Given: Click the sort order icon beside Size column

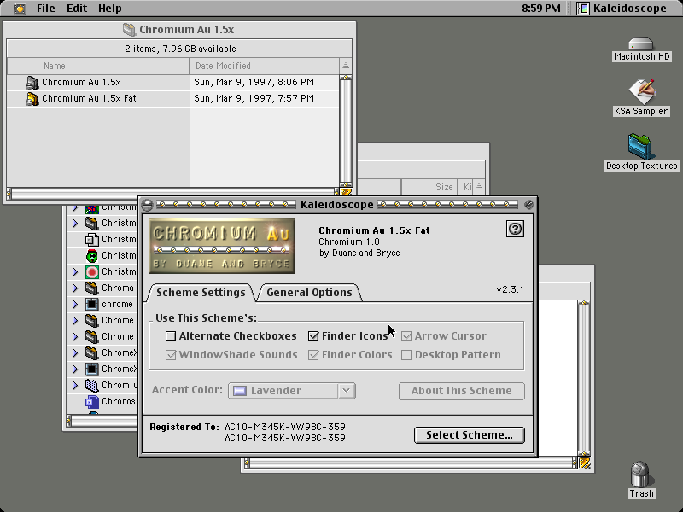Looking at the screenshot, I should [479, 187].
